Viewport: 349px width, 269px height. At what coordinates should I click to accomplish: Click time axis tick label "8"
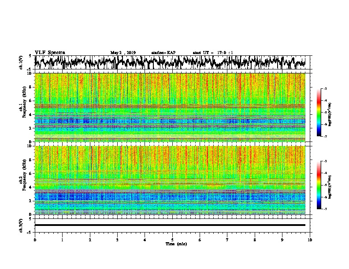[255, 240]
